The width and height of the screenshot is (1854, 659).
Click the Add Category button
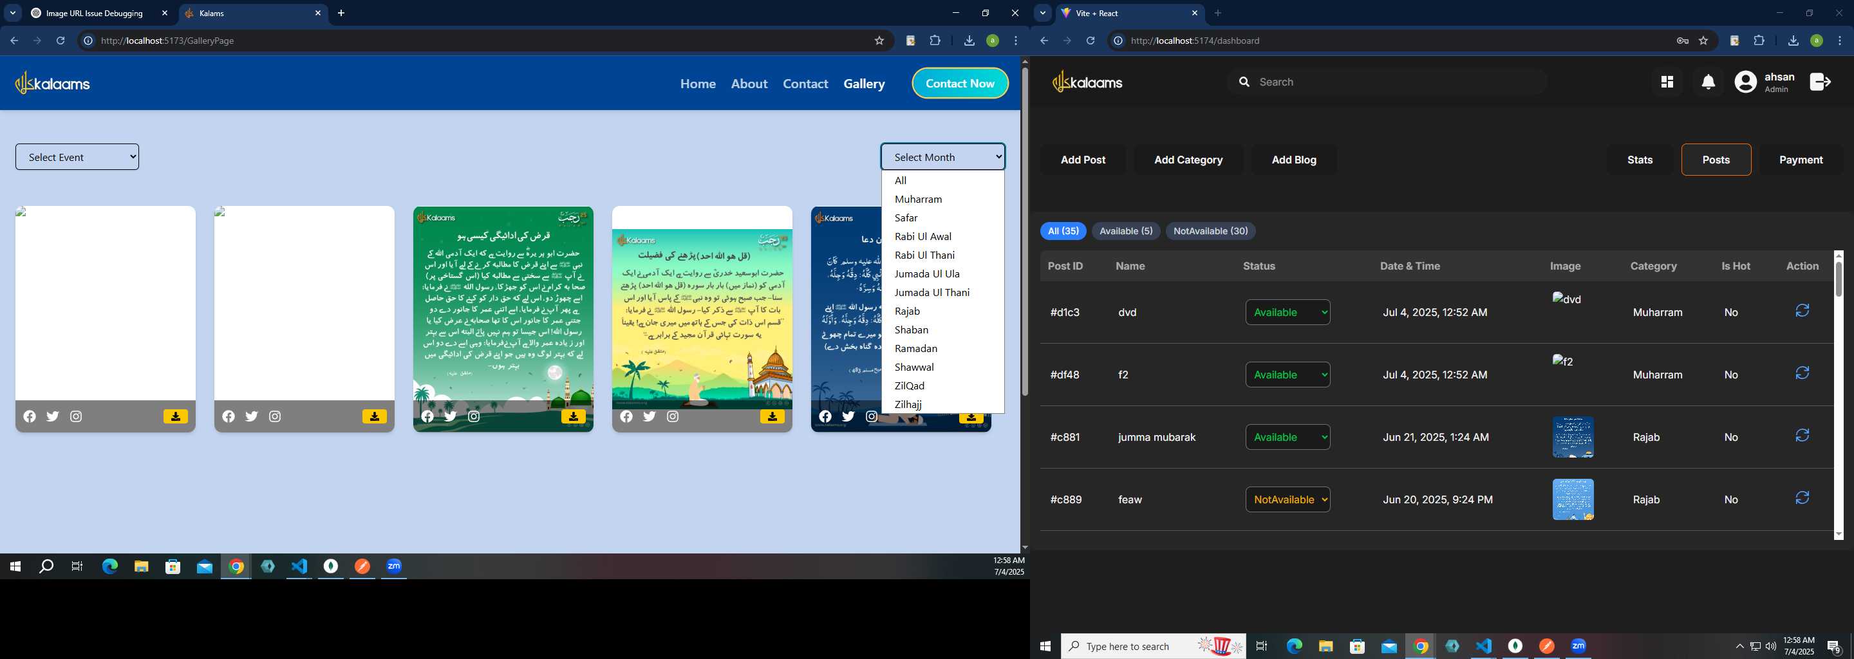click(1188, 160)
